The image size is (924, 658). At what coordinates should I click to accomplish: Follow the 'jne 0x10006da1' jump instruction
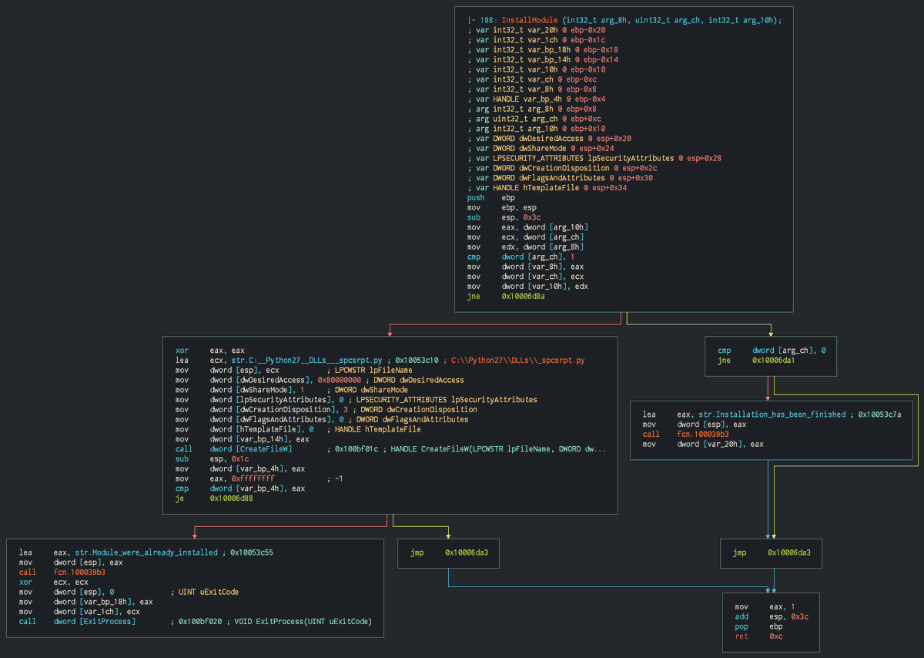755,360
